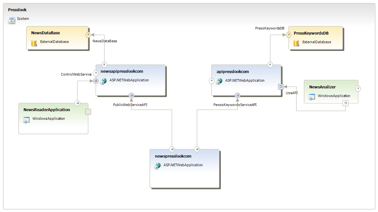The width and height of the screenshot is (378, 212).
Task: Click the NewsDataBase connection label near the arrow
Action: click(105, 41)
